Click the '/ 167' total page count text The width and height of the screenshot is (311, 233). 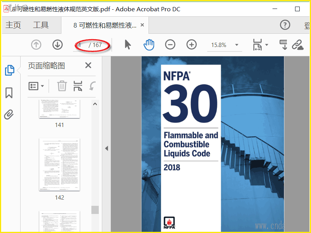[95, 45]
